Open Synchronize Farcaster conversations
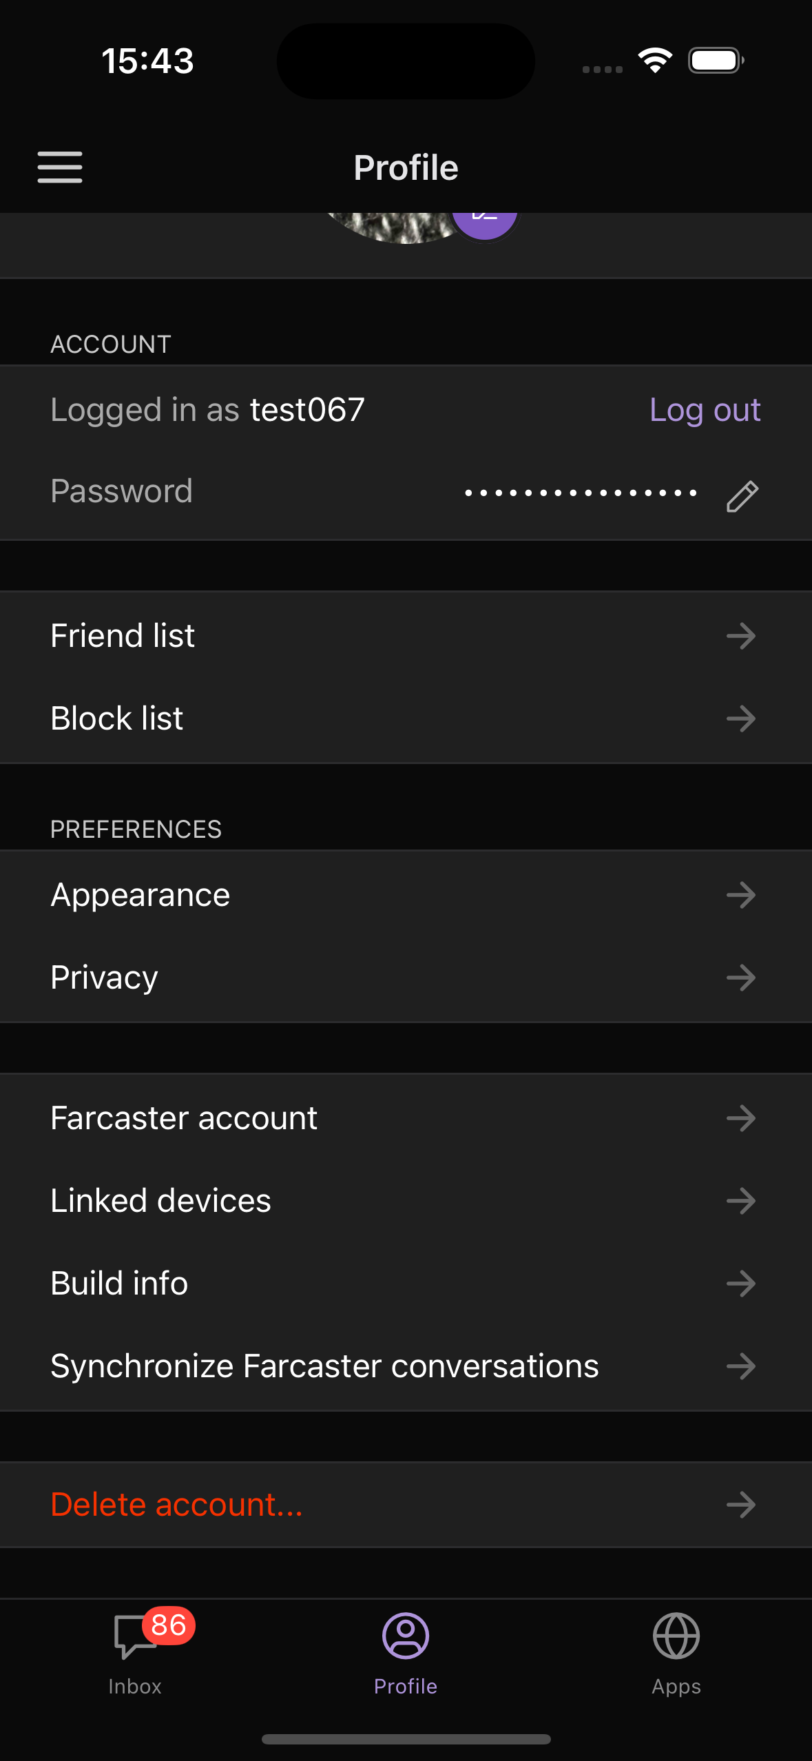The width and height of the screenshot is (812, 1761). click(406, 1366)
